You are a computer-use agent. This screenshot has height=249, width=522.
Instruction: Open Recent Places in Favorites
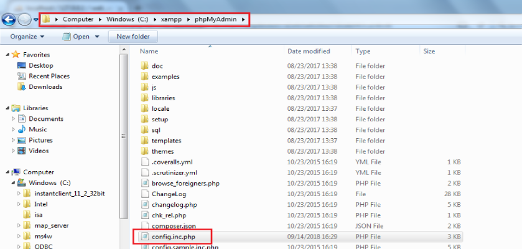click(49, 76)
